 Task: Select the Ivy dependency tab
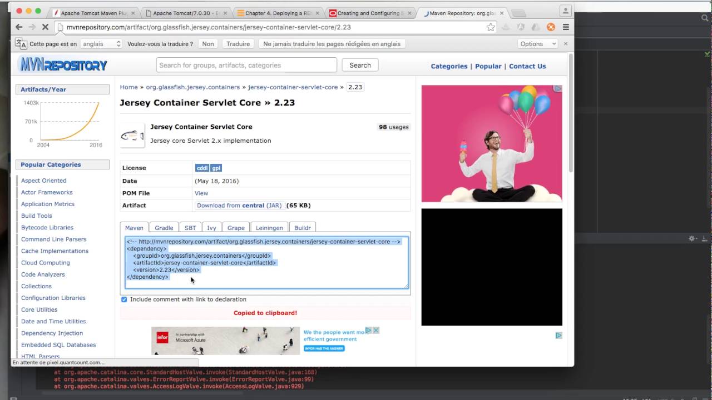point(211,228)
